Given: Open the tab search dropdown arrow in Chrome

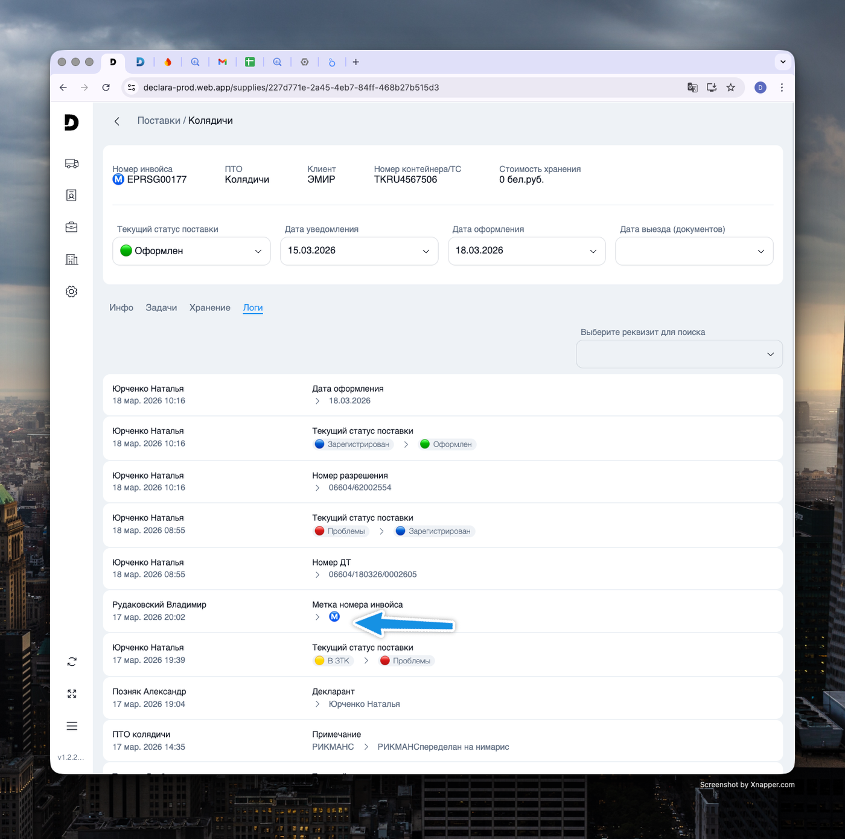Looking at the screenshot, I should coord(783,62).
